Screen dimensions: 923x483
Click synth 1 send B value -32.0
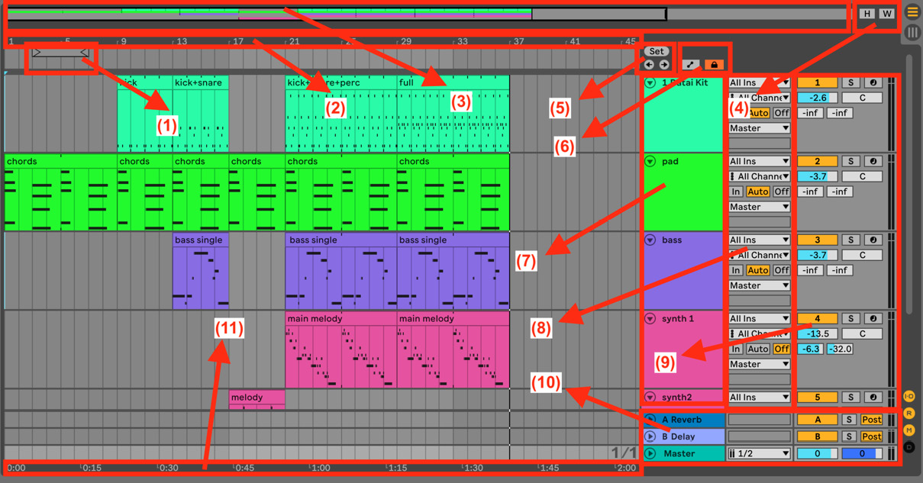(x=840, y=349)
